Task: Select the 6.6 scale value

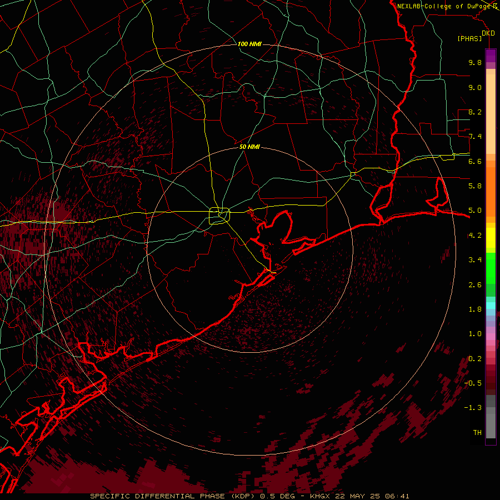Action: coord(475,161)
